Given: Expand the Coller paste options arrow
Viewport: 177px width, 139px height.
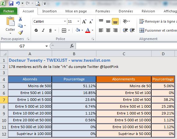Looking at the screenshot, I should [10, 33].
